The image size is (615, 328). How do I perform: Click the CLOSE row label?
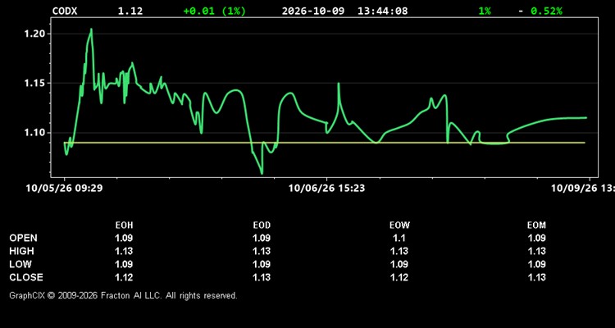(x=26, y=277)
